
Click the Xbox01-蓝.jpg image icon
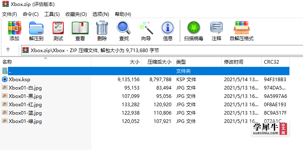5,113
